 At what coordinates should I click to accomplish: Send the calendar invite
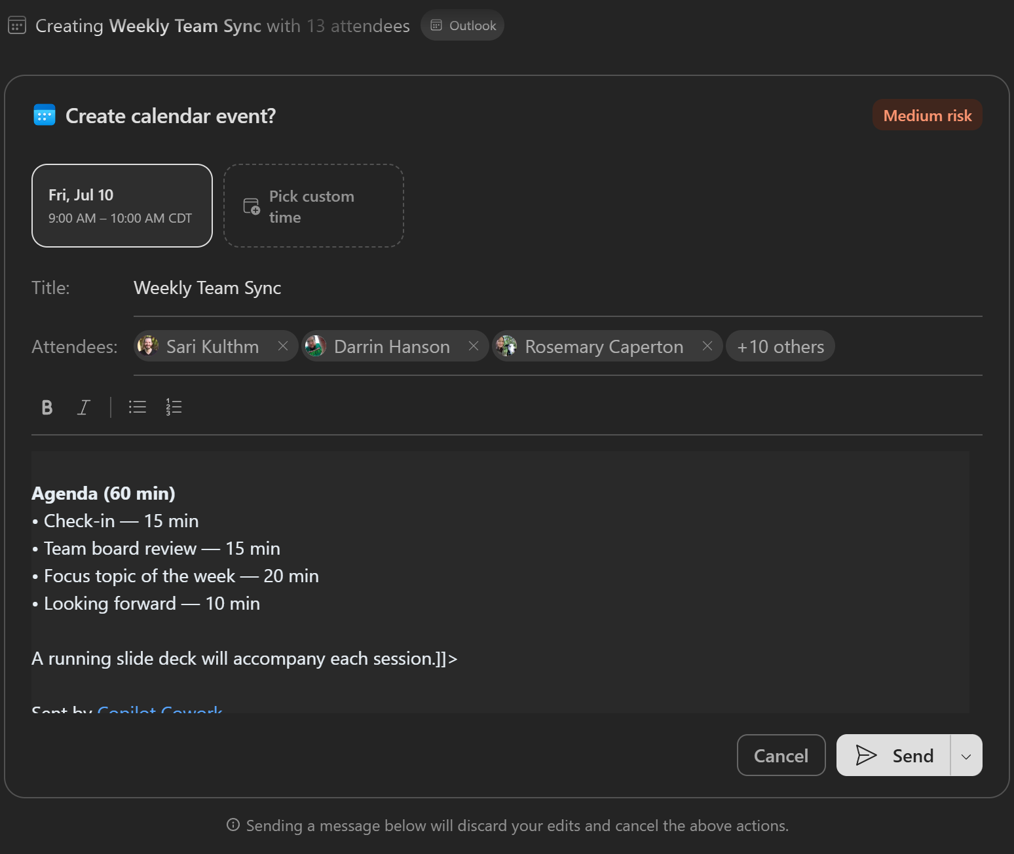pyautogui.click(x=893, y=755)
